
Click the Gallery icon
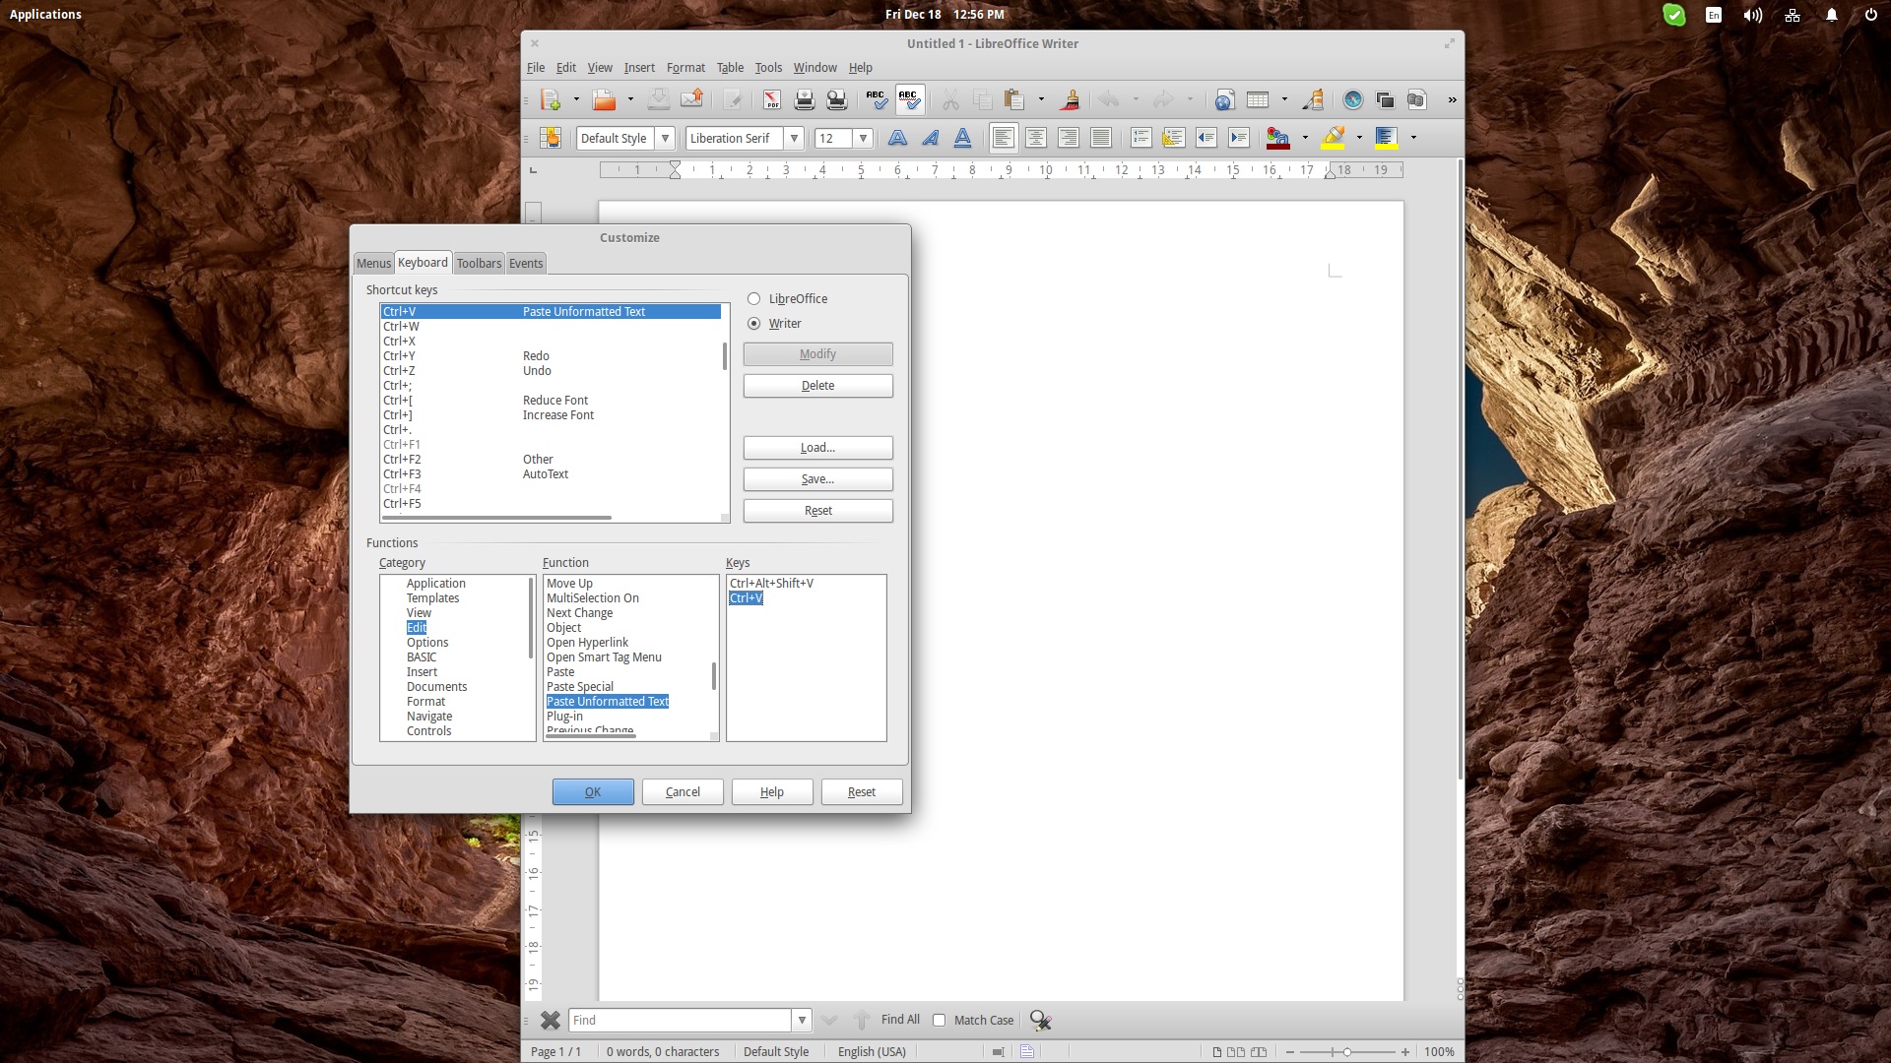1385,99
